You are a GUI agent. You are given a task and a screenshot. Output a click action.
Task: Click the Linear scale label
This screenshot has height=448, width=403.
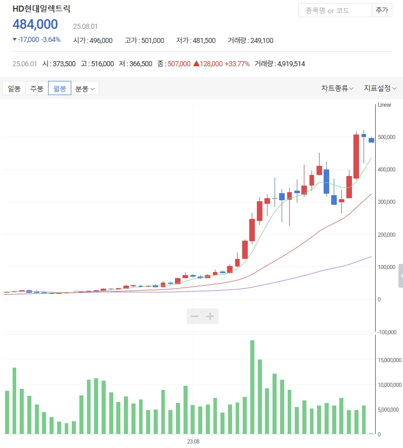pos(384,105)
